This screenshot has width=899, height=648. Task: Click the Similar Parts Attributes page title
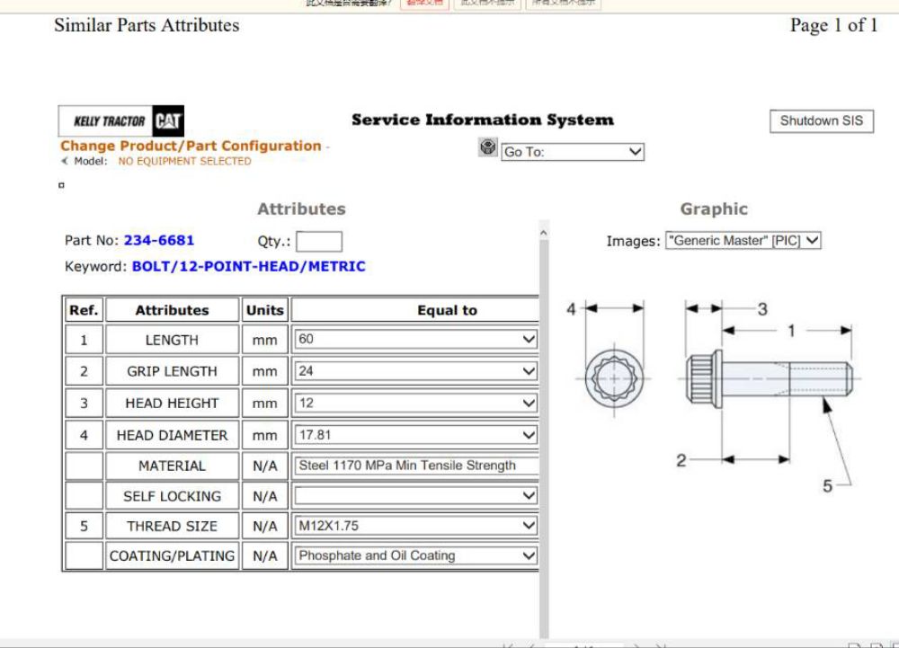point(147,25)
